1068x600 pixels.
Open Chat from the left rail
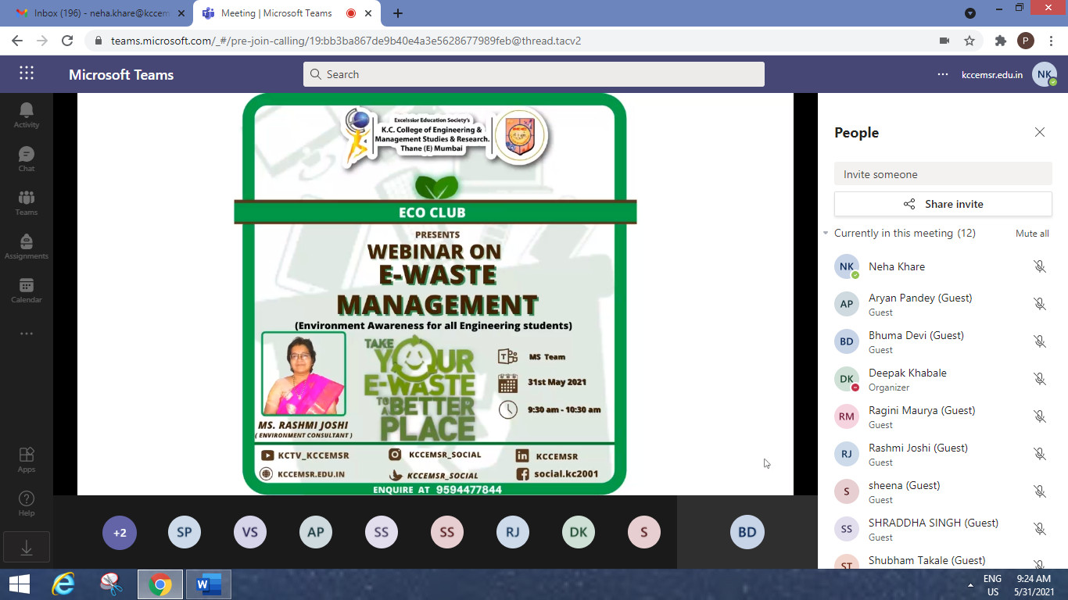[26, 159]
